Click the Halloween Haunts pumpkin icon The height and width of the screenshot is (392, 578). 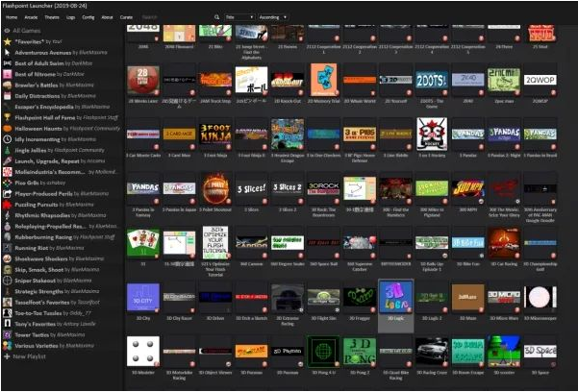(x=8, y=129)
